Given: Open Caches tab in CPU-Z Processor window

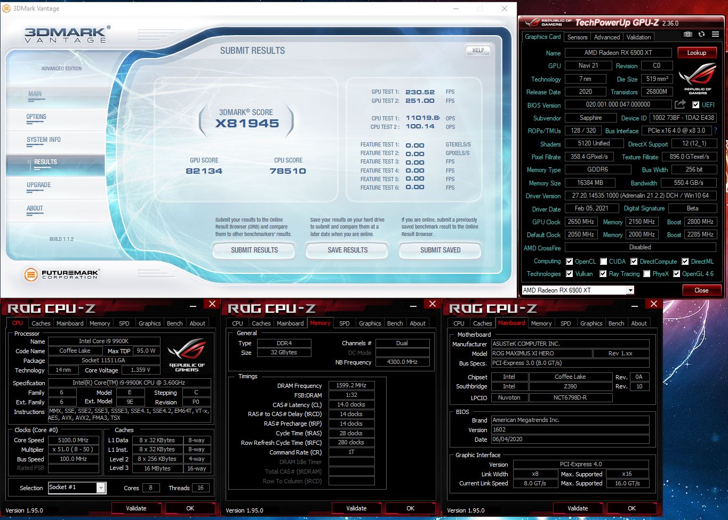Looking at the screenshot, I should [x=41, y=323].
